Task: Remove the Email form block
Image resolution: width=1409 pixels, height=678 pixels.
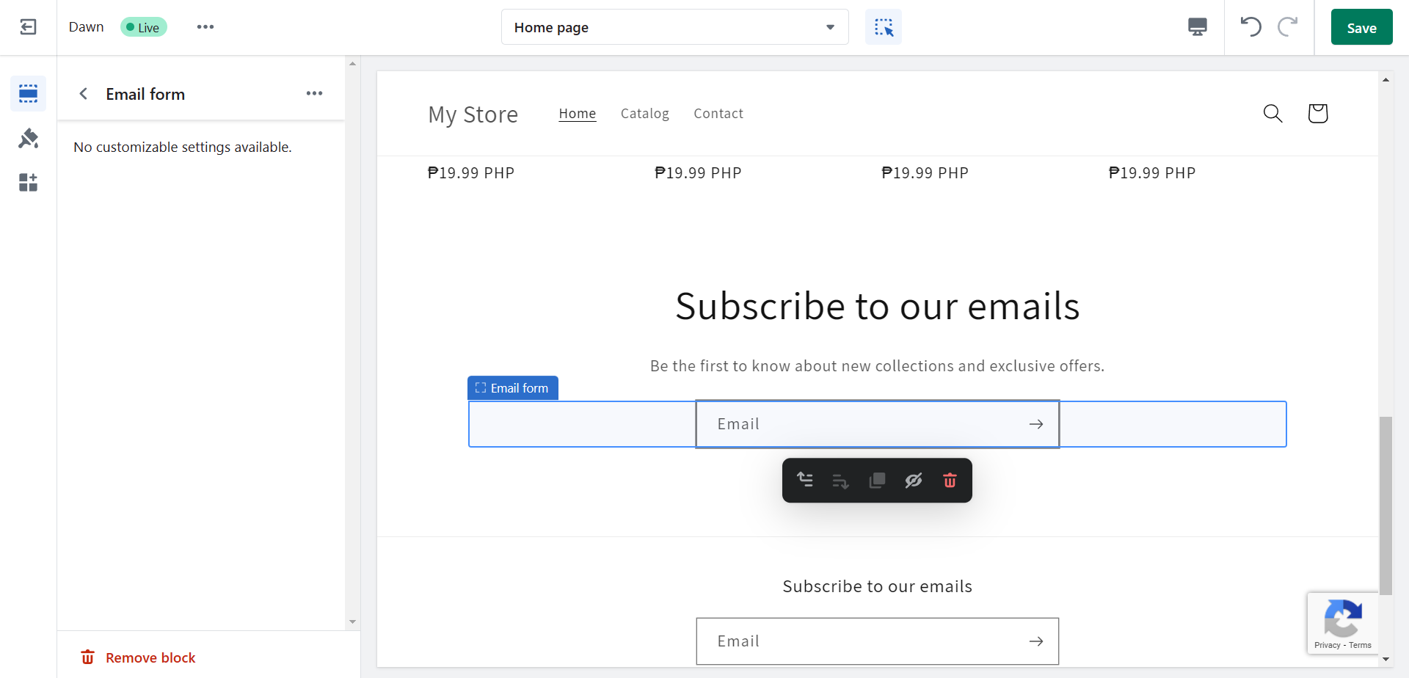Action: (138, 657)
